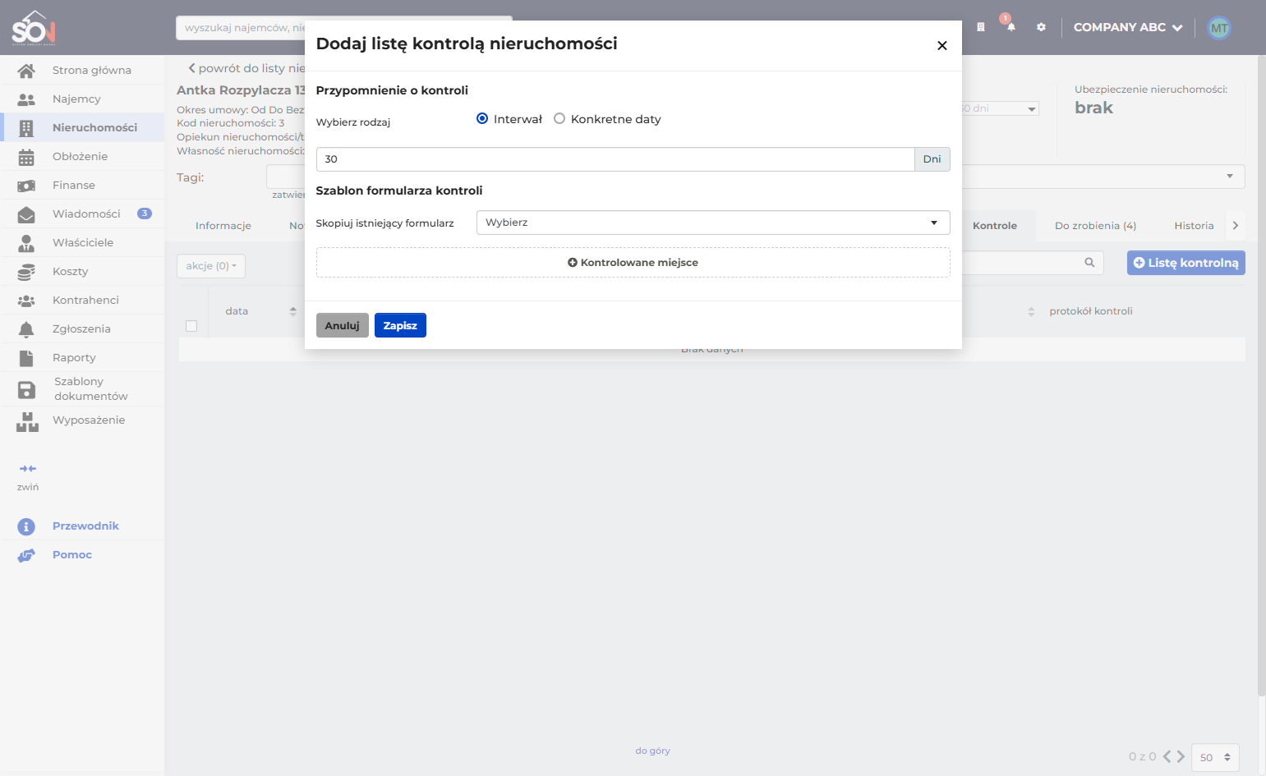1266x776 pixels.
Task: Click the Zgłoszenia bell icon in sidebar
Action: click(26, 329)
